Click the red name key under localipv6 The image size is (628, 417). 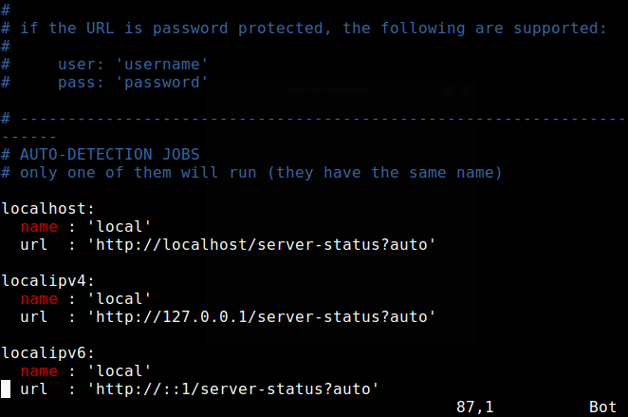click(39, 370)
